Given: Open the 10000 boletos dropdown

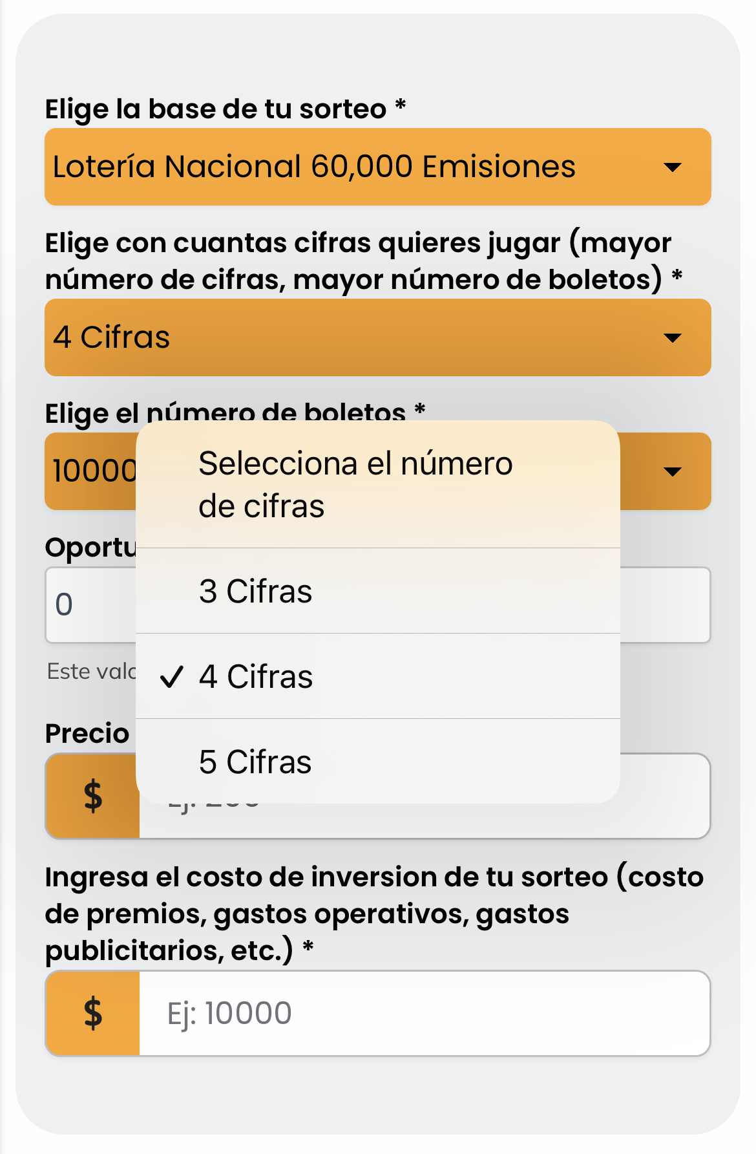Looking at the screenshot, I should tap(90, 471).
